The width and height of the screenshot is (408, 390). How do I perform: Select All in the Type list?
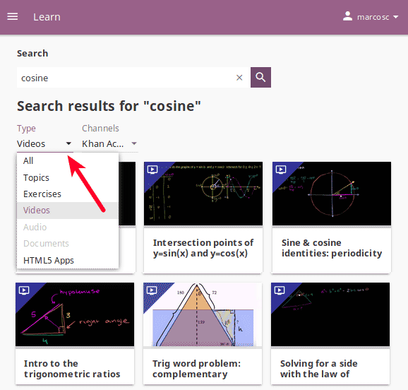tap(68, 161)
